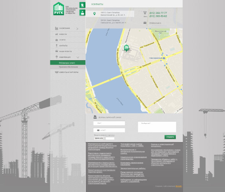The image size is (225, 192).
Task: Click the green person icon button beside logo
Action: tap(82, 13)
